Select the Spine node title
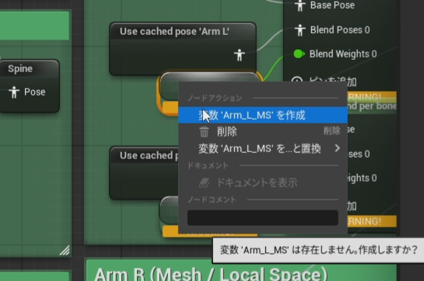This screenshot has width=424, height=281. pyautogui.click(x=20, y=69)
